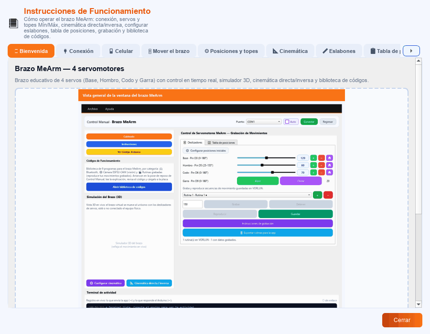Screen dimensions: 430x334
Task: Click the Regresar button in the preview
Action: click(x=328, y=122)
